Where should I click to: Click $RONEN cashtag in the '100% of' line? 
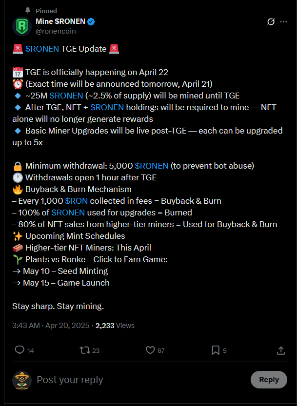68,213
